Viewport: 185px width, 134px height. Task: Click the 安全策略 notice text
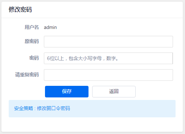coord(24,108)
